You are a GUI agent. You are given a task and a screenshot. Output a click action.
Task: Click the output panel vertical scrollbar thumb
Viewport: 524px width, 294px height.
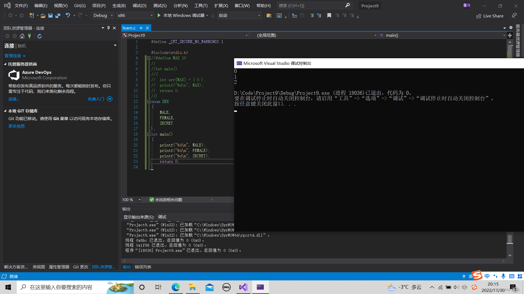click(x=510, y=239)
